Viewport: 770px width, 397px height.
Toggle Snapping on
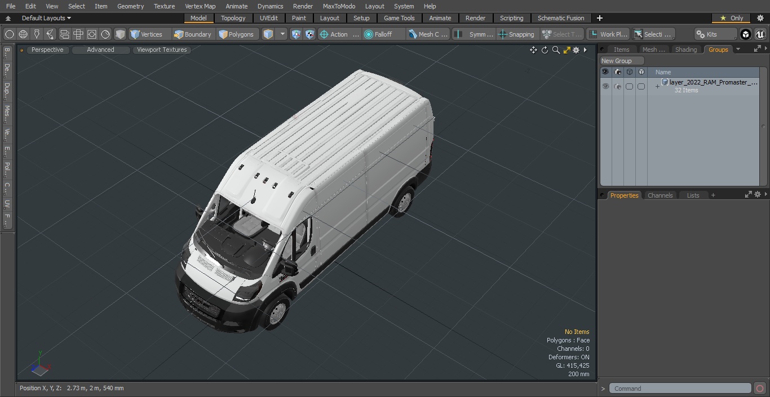517,34
